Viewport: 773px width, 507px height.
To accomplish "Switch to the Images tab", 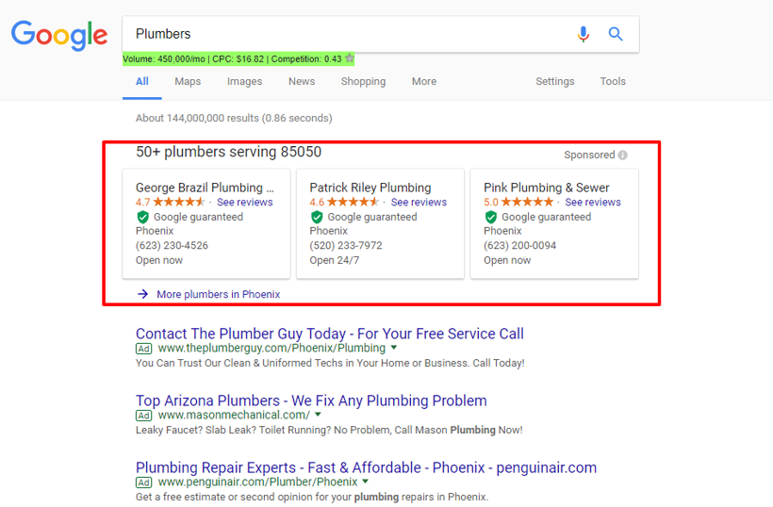I will (244, 81).
